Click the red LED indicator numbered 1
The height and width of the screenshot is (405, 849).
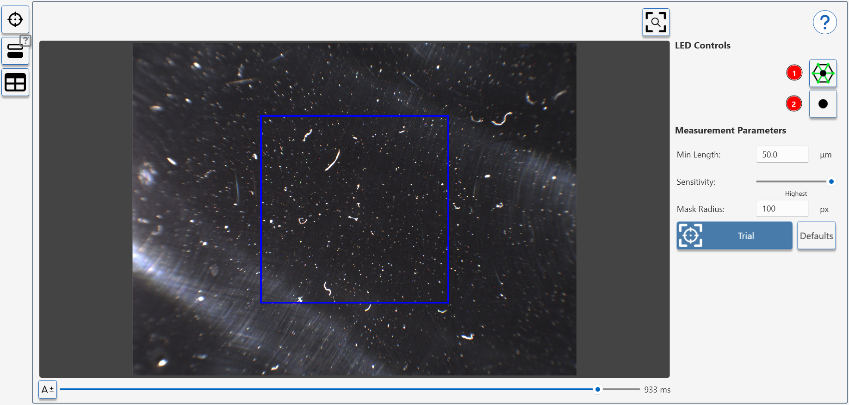pyautogui.click(x=794, y=73)
